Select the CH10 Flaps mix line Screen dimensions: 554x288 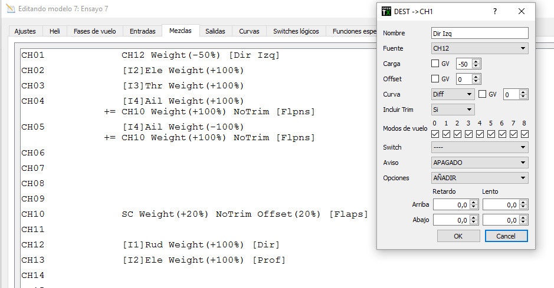click(x=244, y=214)
